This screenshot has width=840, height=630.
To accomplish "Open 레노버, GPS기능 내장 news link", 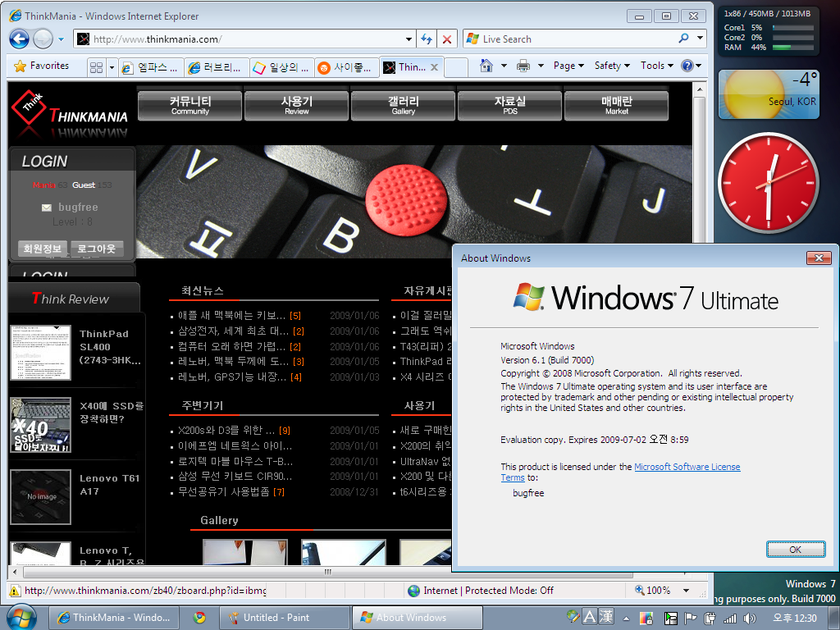I will point(232,377).
